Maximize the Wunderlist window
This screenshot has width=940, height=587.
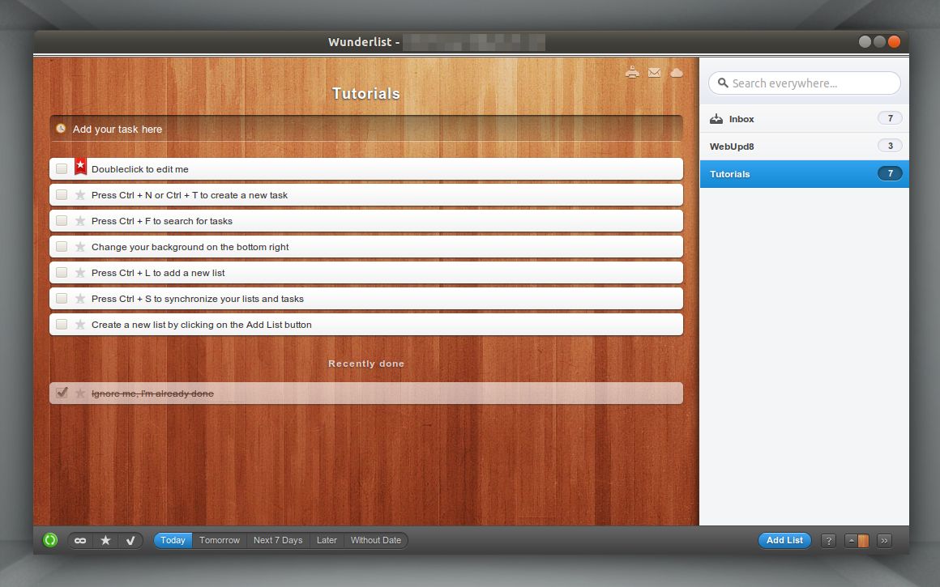coord(879,41)
